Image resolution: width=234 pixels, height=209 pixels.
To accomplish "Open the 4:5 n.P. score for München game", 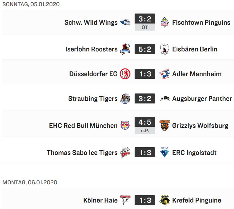I will tap(145, 125).
